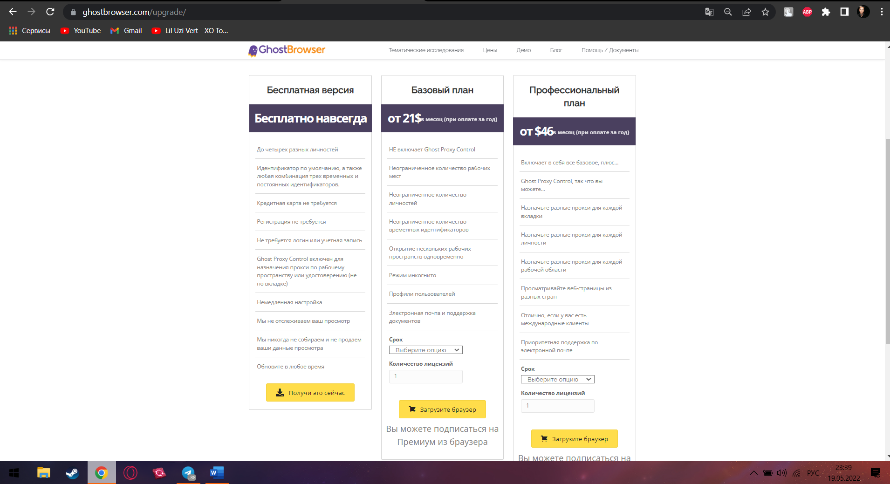The width and height of the screenshot is (890, 484).
Task: Open the Сервисы apps bookmark
Action: (30, 31)
